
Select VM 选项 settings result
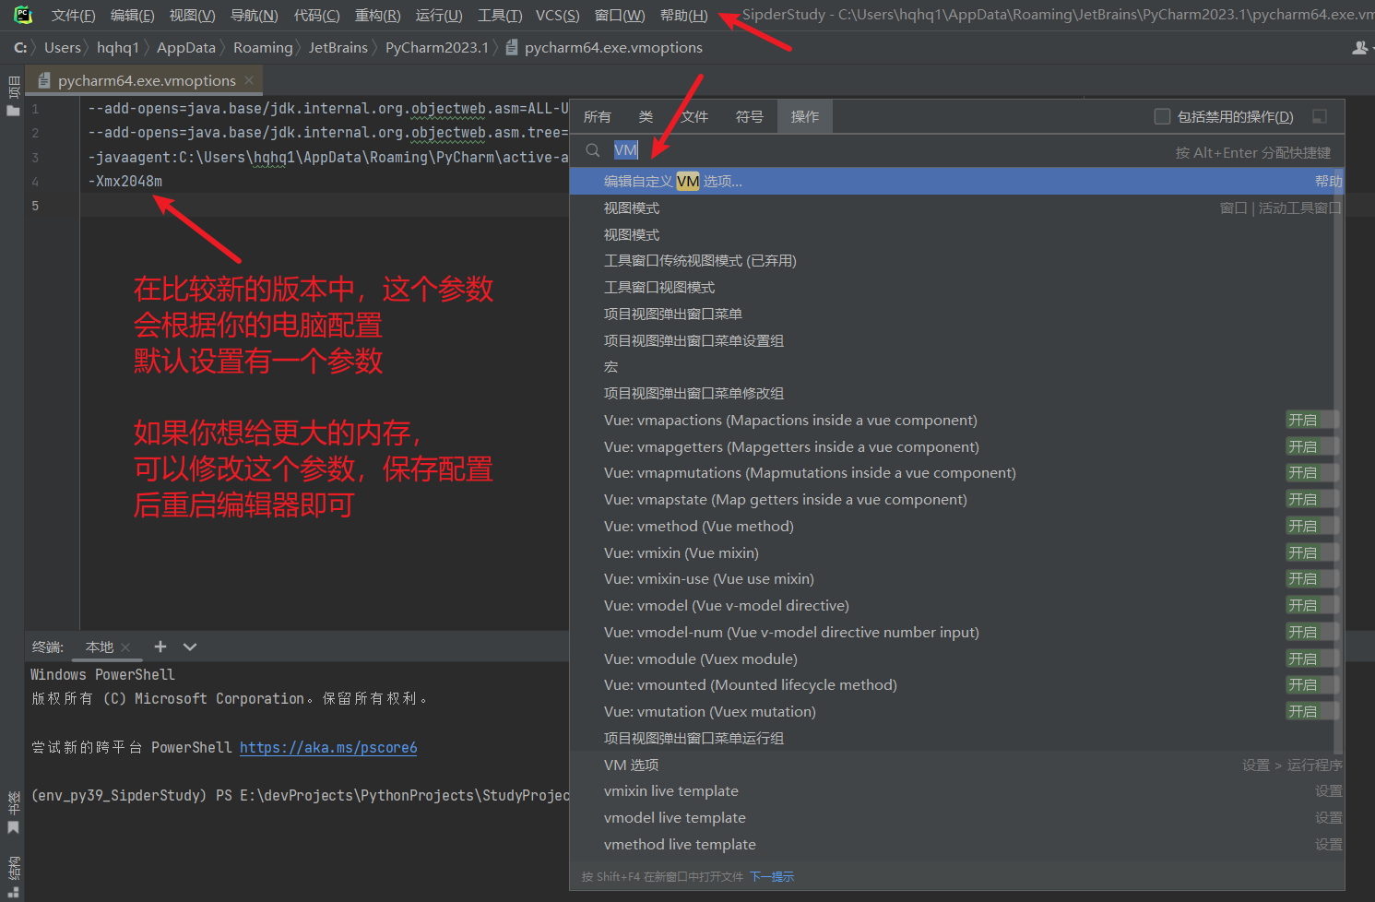(956, 765)
